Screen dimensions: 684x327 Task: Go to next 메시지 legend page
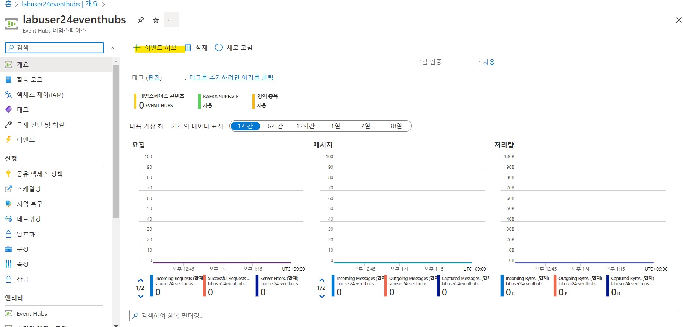(x=322, y=297)
